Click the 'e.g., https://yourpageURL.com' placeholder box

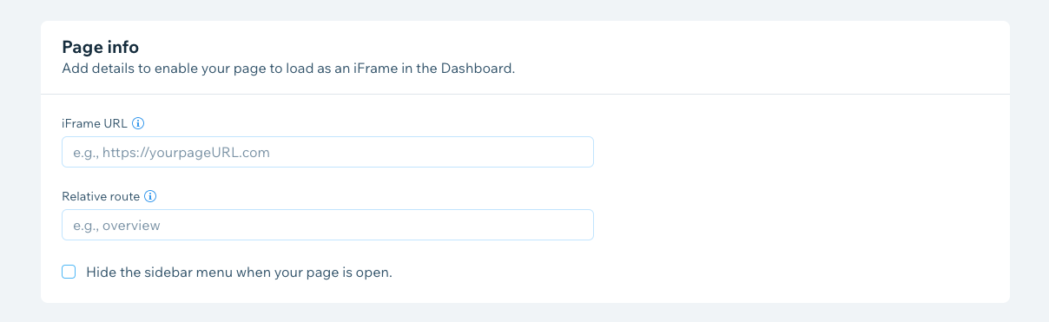(x=327, y=152)
